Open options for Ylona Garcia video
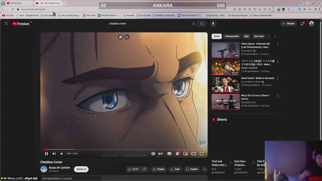Image resolution: width=322 pixels, height=181 pixels. coord(278,44)
